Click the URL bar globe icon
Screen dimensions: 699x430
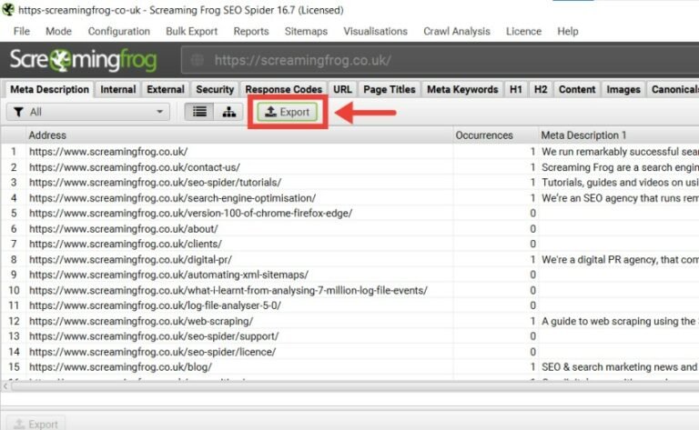[x=195, y=61]
